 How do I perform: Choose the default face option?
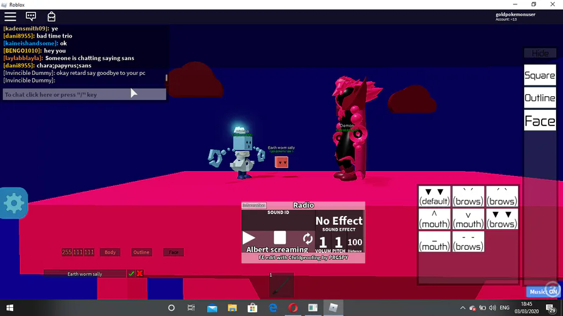click(x=434, y=196)
